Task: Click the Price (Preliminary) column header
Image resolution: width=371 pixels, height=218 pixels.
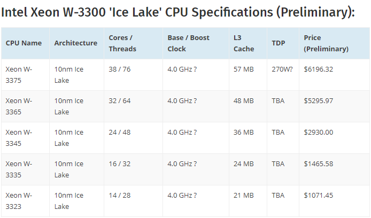Action: click(326, 43)
